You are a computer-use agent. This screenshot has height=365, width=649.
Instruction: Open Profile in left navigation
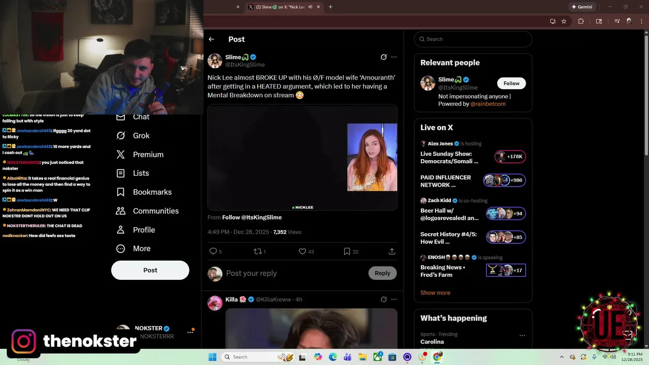(136, 230)
